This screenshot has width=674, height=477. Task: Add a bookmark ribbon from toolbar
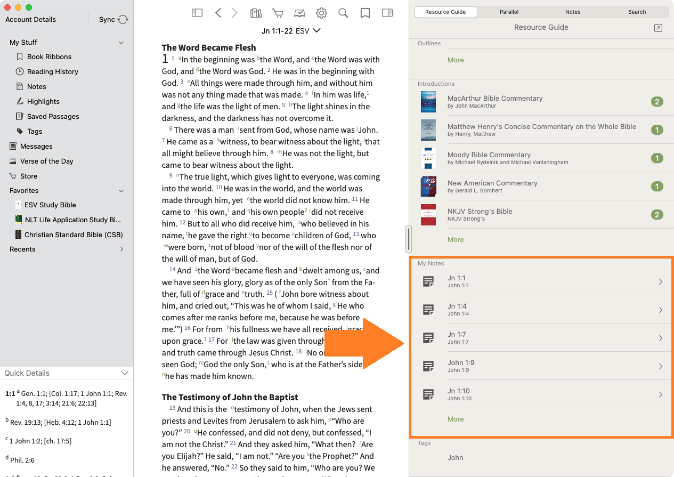tap(365, 13)
